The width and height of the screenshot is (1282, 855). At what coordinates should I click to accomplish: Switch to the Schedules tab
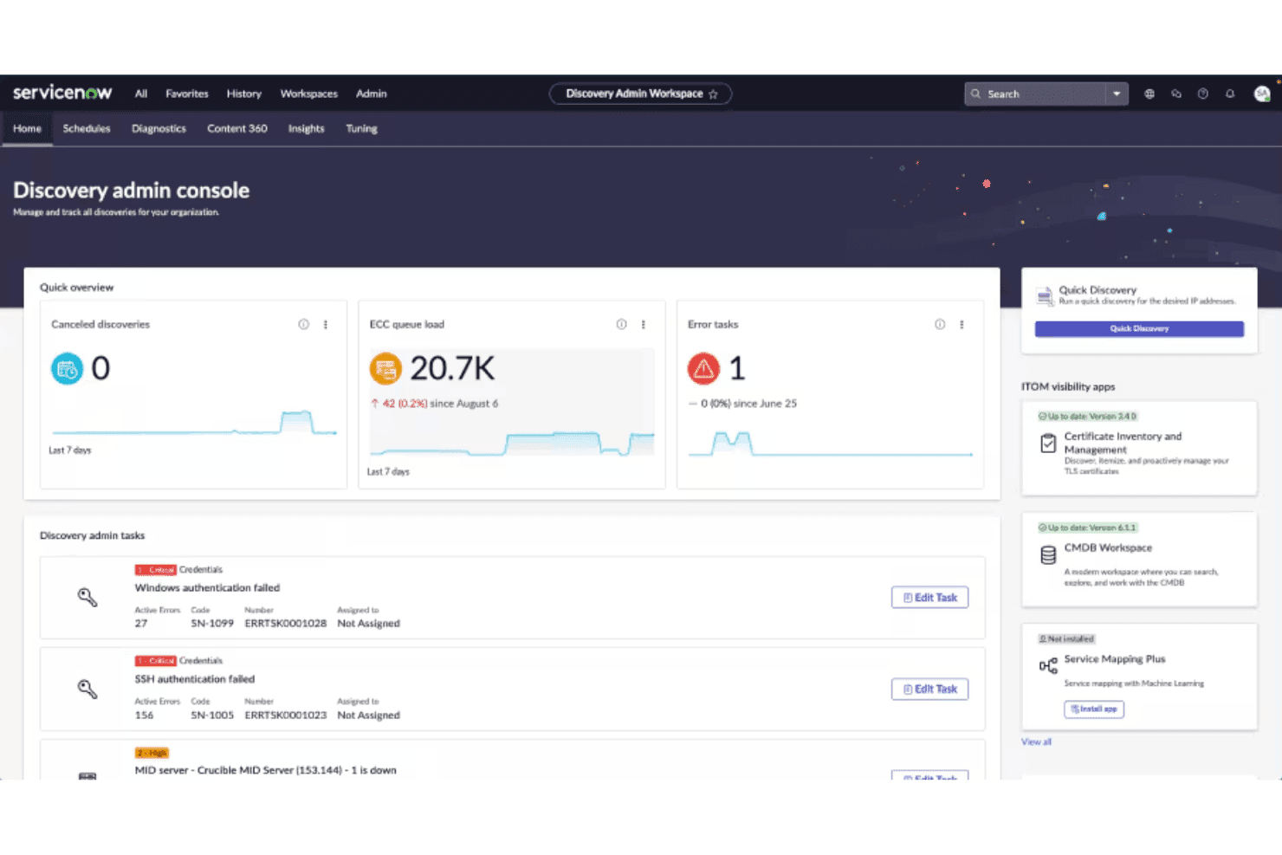87,128
